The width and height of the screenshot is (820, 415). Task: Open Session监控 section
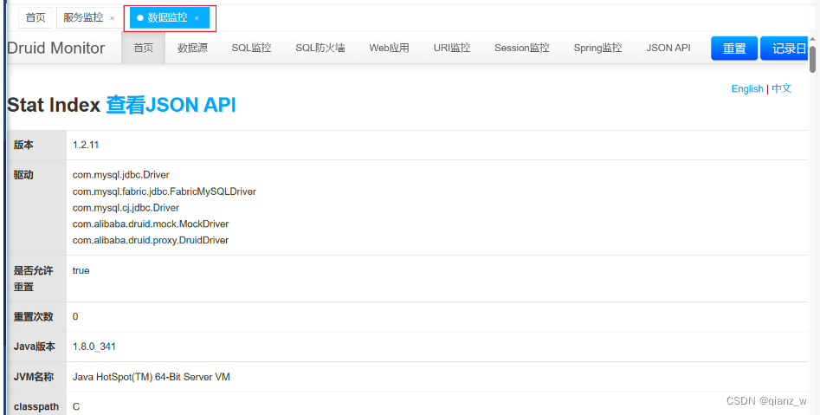pyautogui.click(x=522, y=49)
